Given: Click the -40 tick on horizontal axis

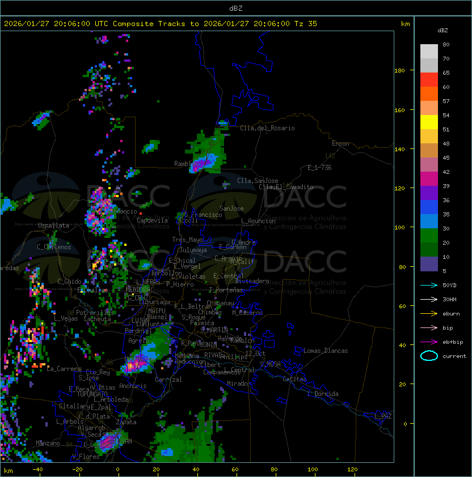Looking at the screenshot, I should (x=37, y=470).
